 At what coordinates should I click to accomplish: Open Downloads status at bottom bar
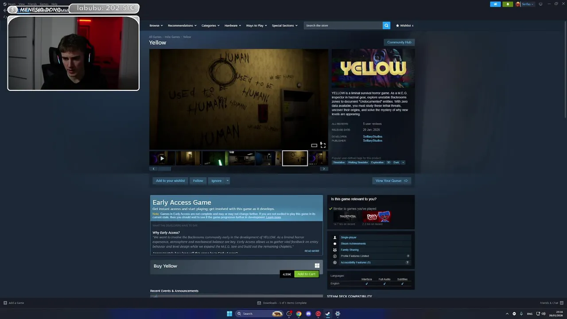[x=282, y=303]
